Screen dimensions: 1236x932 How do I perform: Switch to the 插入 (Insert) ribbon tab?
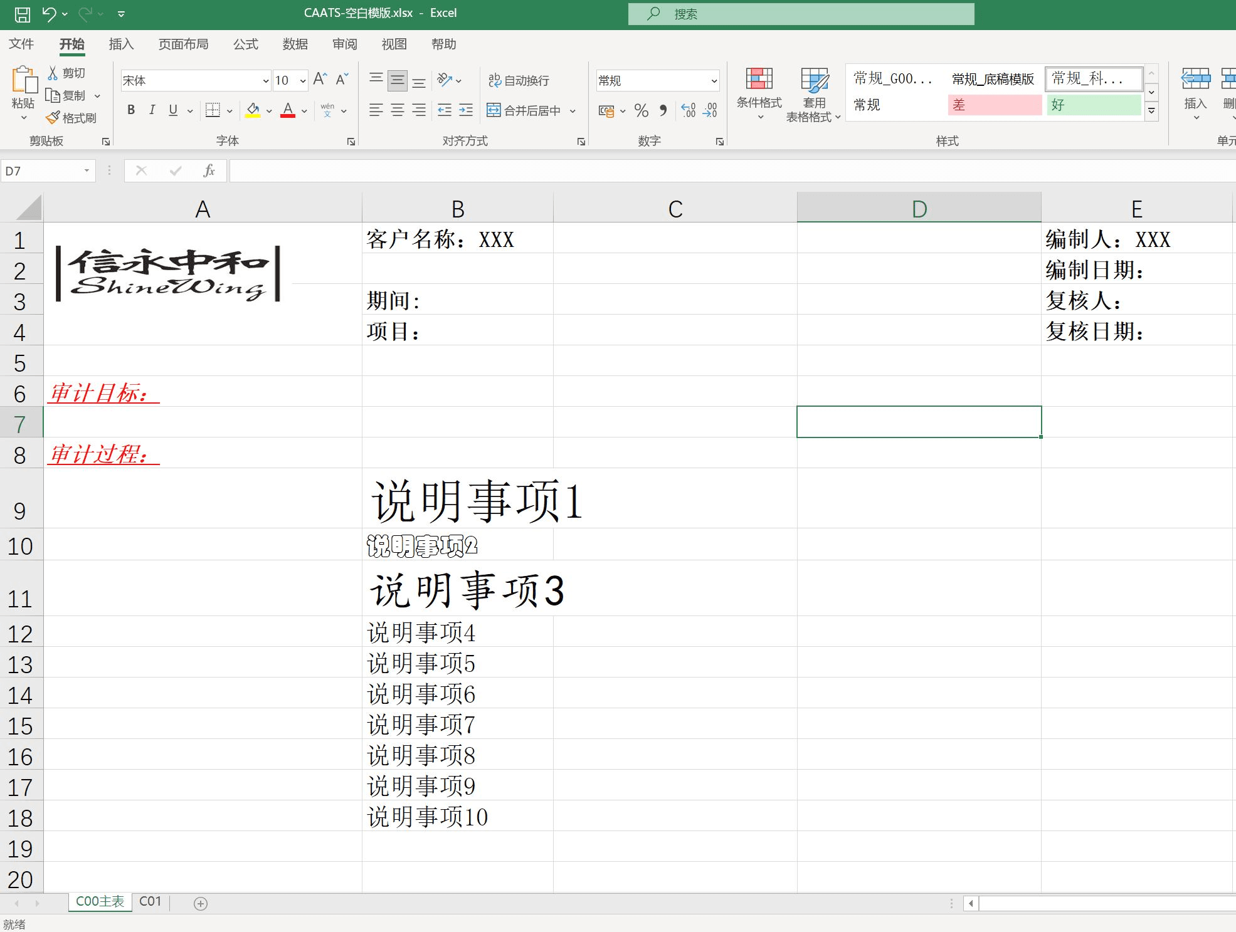click(121, 44)
